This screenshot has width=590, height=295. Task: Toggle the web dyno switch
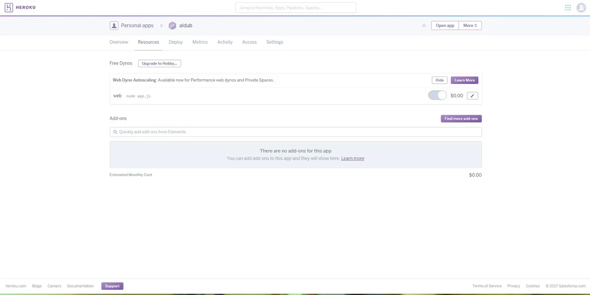[x=437, y=95]
